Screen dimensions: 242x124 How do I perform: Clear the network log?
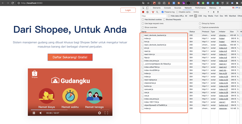click(148, 12)
